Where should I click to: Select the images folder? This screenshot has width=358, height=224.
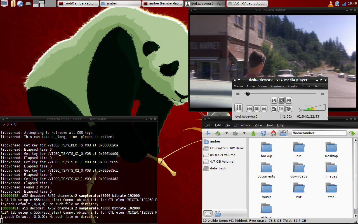[331, 170]
